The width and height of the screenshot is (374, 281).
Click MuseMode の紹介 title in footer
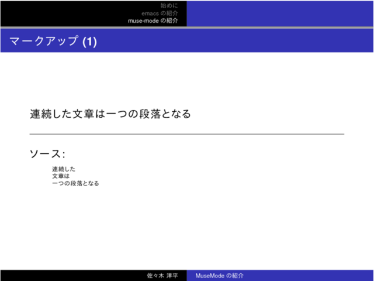click(219, 275)
